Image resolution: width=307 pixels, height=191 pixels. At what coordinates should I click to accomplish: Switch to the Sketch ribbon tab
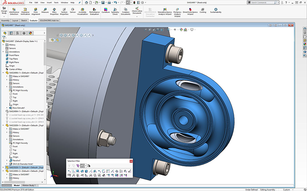24,20
